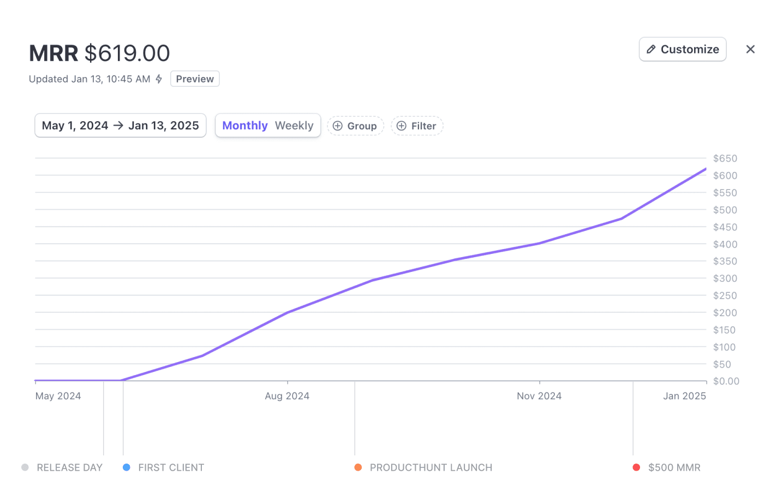Keep Monthly view selected
This screenshot has height=504, width=777.
point(245,125)
